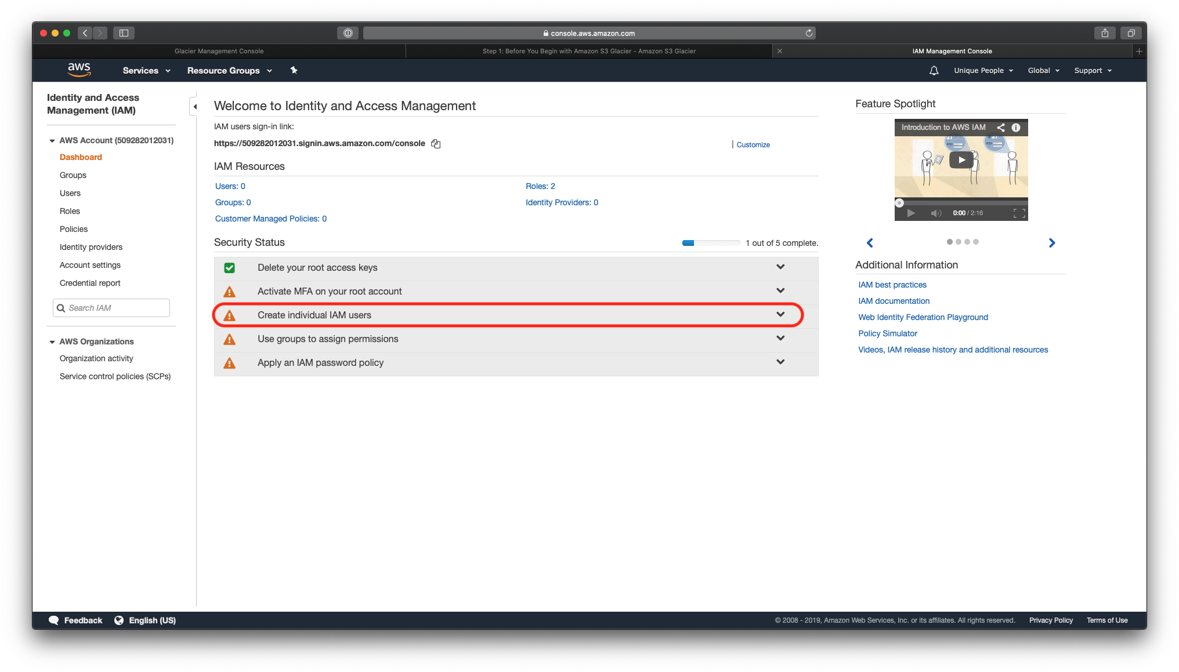Go to previous Feature Spotlight slide
1179x672 pixels.
pos(870,243)
